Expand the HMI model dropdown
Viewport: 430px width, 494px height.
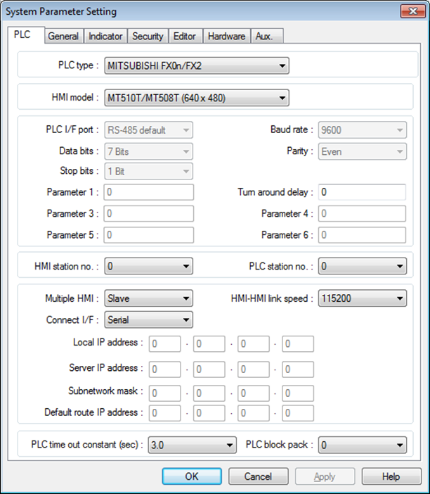pos(197,98)
